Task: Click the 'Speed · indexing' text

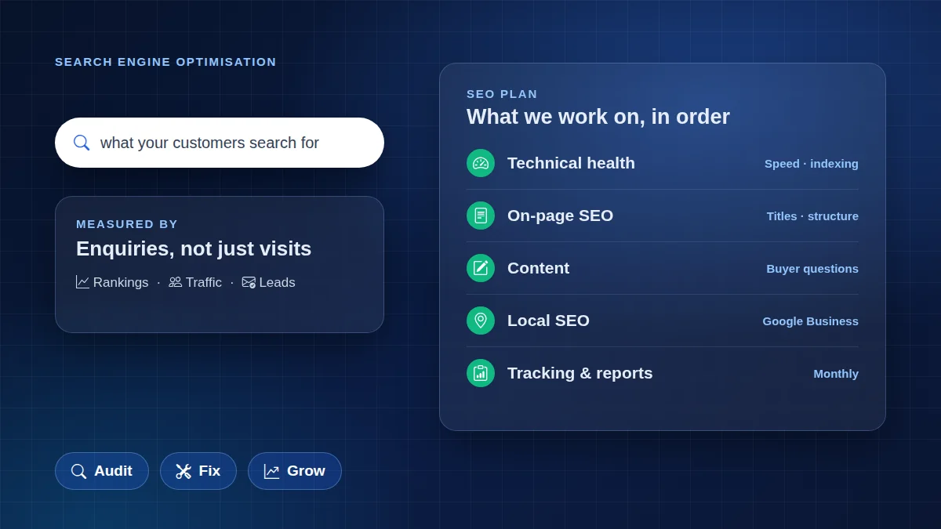Action: coord(812,164)
